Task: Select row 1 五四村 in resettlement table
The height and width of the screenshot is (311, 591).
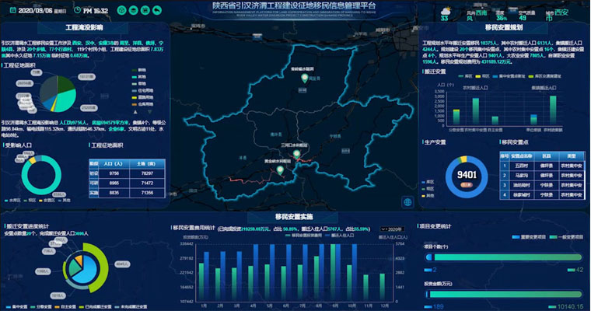Action: click(x=542, y=166)
